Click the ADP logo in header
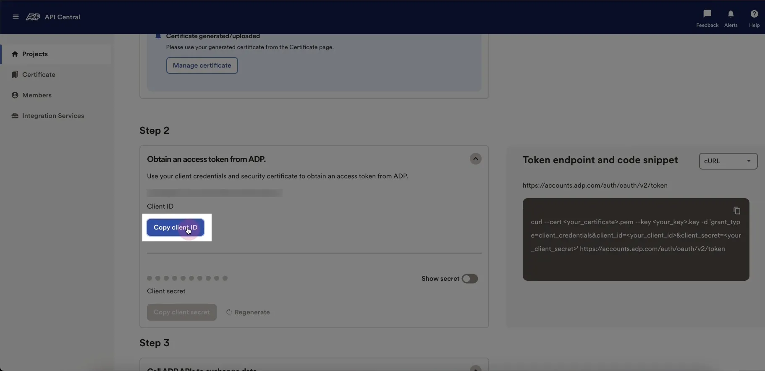Viewport: 765px width, 371px height. (x=33, y=17)
